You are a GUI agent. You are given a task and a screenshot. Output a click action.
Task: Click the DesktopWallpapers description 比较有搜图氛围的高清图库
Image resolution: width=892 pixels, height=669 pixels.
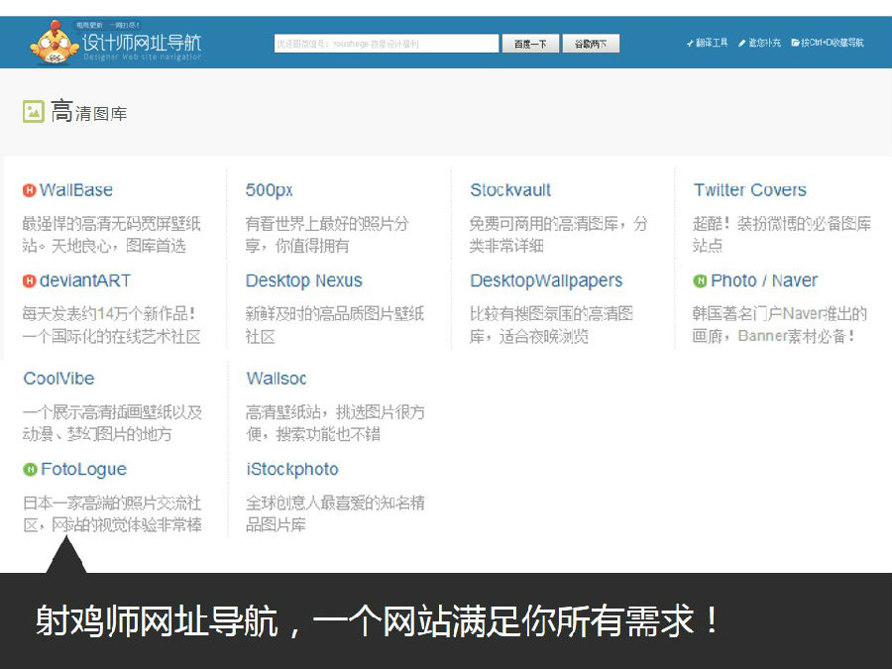pos(552,325)
